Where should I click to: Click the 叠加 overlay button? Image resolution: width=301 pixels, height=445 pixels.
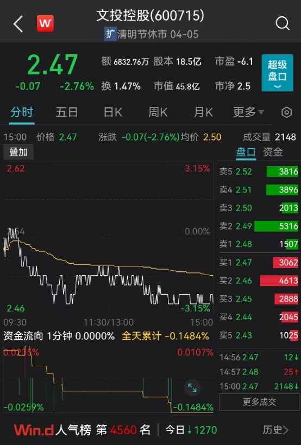[18, 152]
